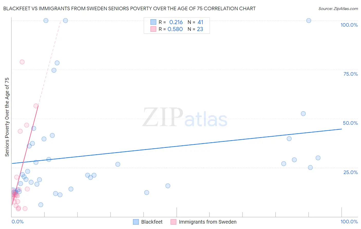
Task: Select the N = 23 sample count
Action: click(x=195, y=29)
